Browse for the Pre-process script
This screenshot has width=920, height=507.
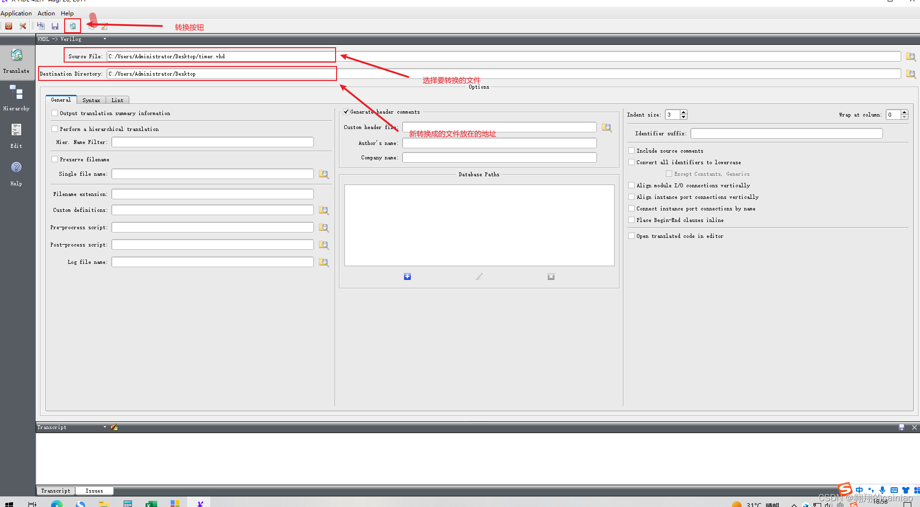pyautogui.click(x=324, y=228)
